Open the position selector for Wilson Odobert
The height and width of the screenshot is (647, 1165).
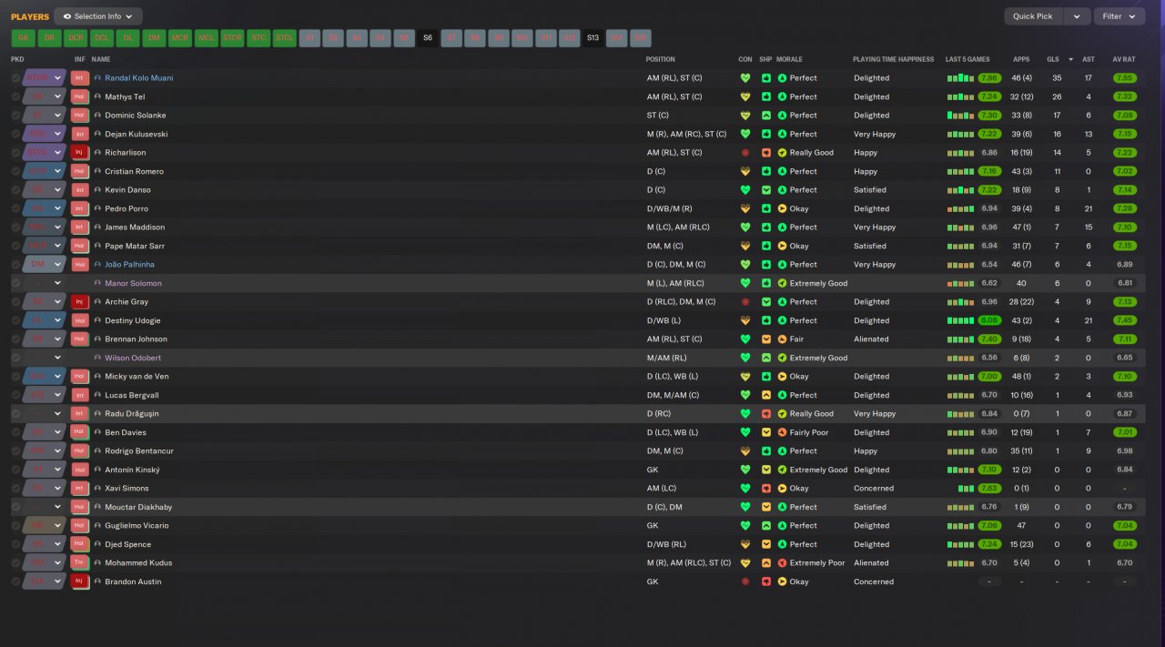(45, 358)
